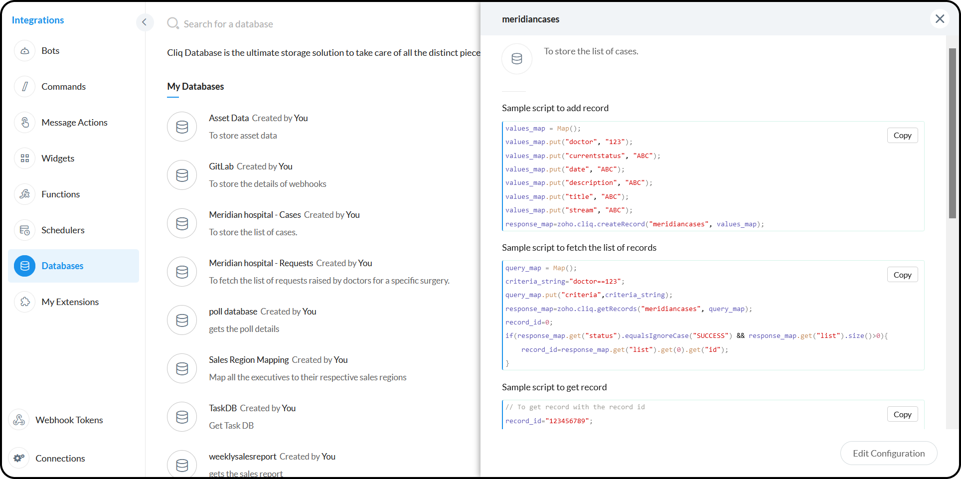Open the Sales Region Mapping database
Viewport: 961px width, 479px height.
(249, 360)
